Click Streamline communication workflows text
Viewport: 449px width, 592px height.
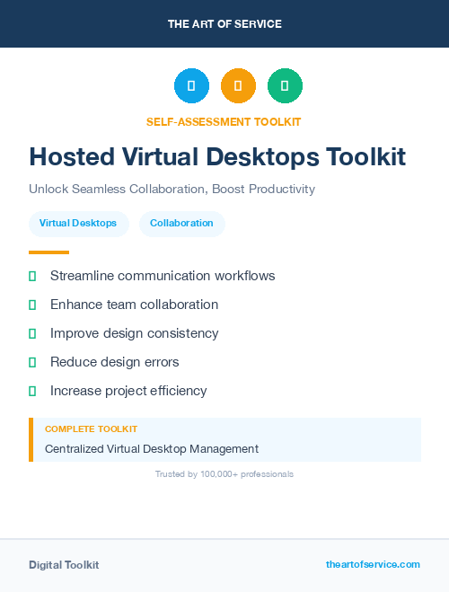[163, 276]
